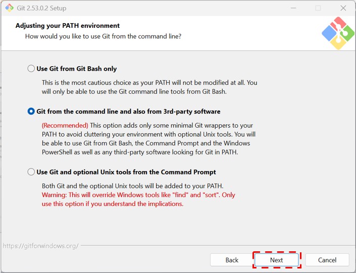This screenshot has height=273, width=356.
Task: Select the "Use Git from Git Bash only" radio button
Action: [x=31, y=69]
